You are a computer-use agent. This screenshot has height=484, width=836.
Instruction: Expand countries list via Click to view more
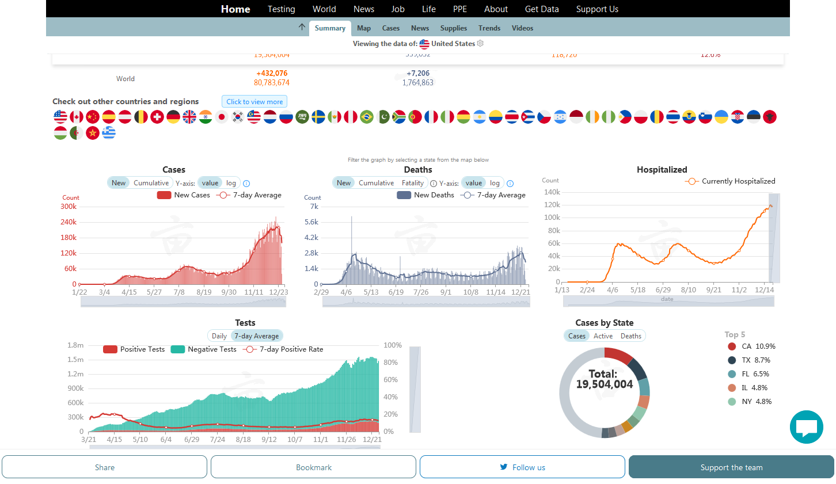[x=254, y=102]
